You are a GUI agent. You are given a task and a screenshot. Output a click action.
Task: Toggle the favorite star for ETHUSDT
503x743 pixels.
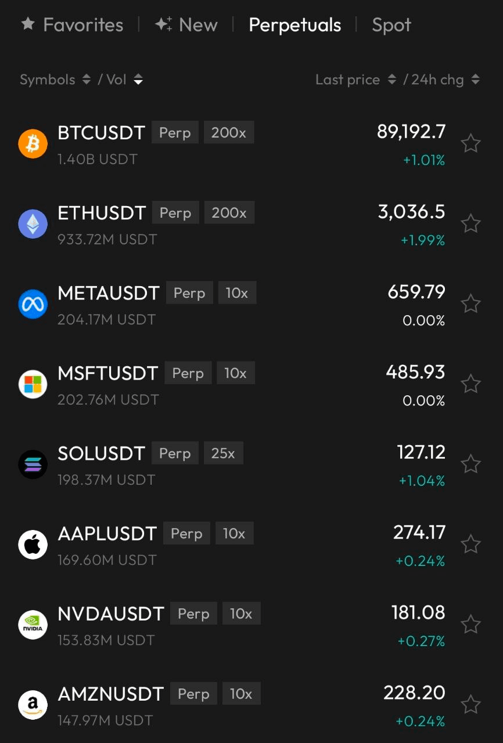(470, 223)
